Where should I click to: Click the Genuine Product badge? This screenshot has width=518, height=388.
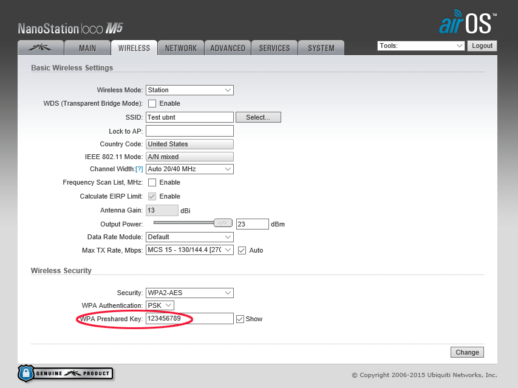click(x=66, y=373)
